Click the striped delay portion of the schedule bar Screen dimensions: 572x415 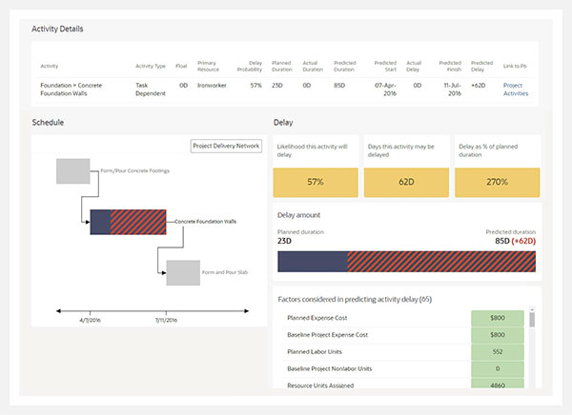(142, 222)
